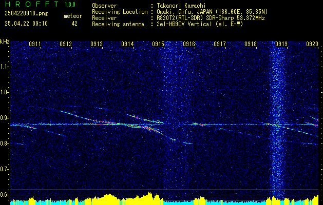Screen dimensions: 323x205
Task: Click the 0917 time marker
Action: tap(220, 44)
